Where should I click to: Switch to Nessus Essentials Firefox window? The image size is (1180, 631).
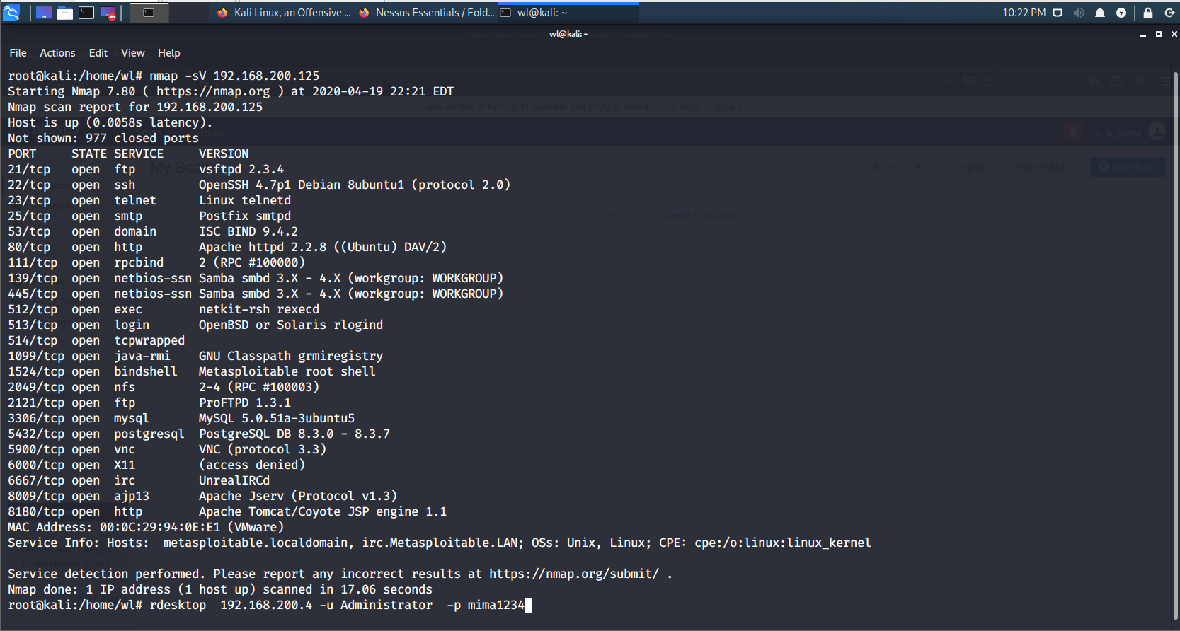click(x=426, y=13)
